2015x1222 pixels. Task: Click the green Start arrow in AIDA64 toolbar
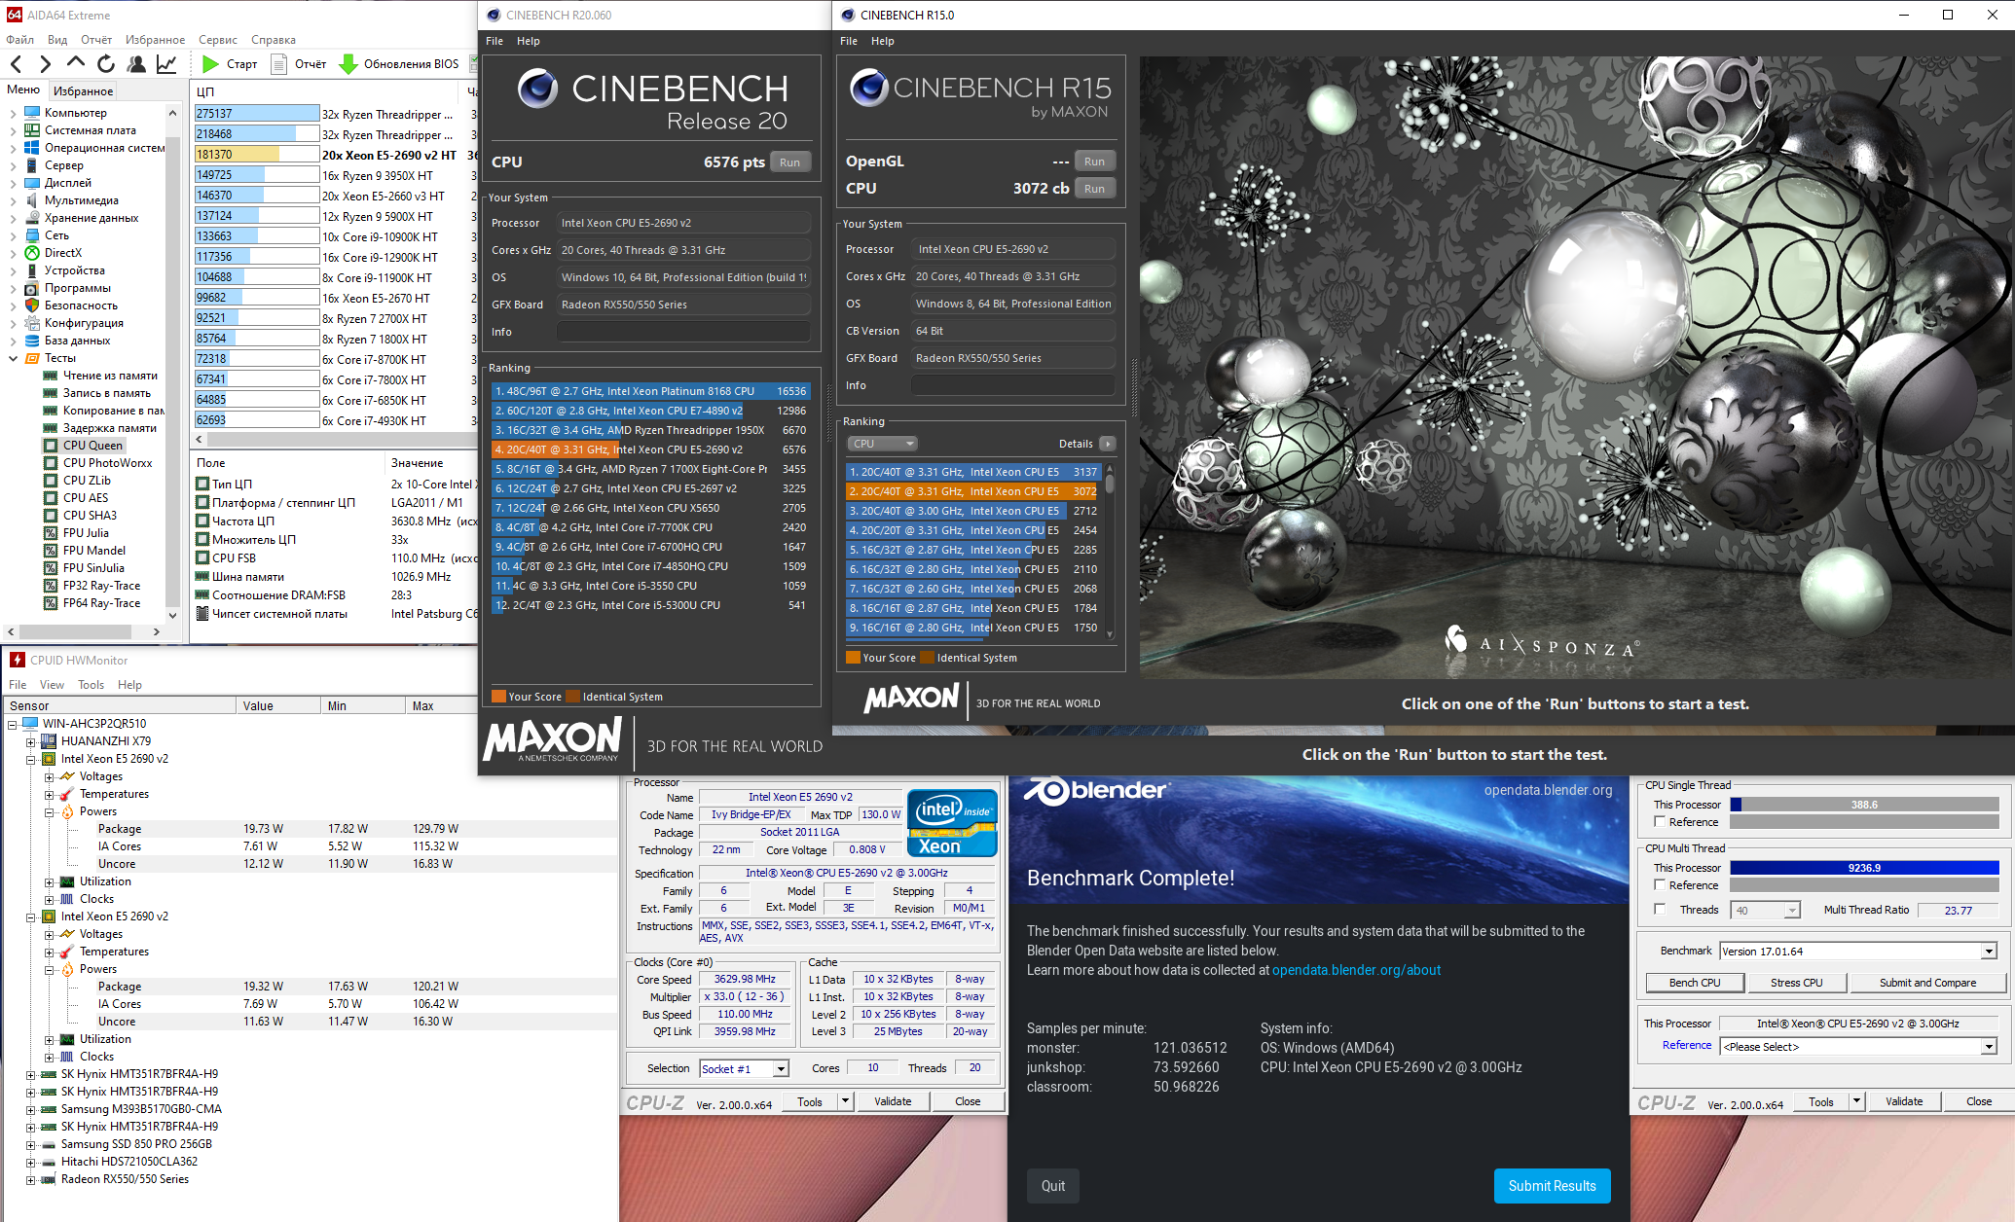tap(210, 64)
